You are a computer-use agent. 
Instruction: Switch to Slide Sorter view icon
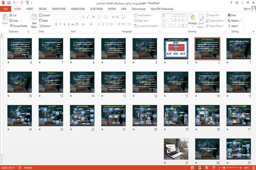[x=200, y=168]
